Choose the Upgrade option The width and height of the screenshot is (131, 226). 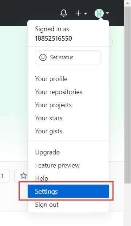click(68, 152)
